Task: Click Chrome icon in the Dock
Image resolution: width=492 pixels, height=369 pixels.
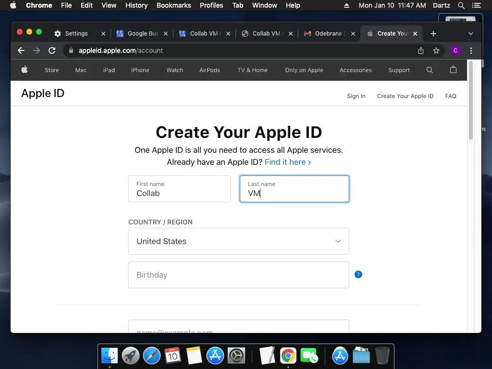Action: pyautogui.click(x=288, y=356)
